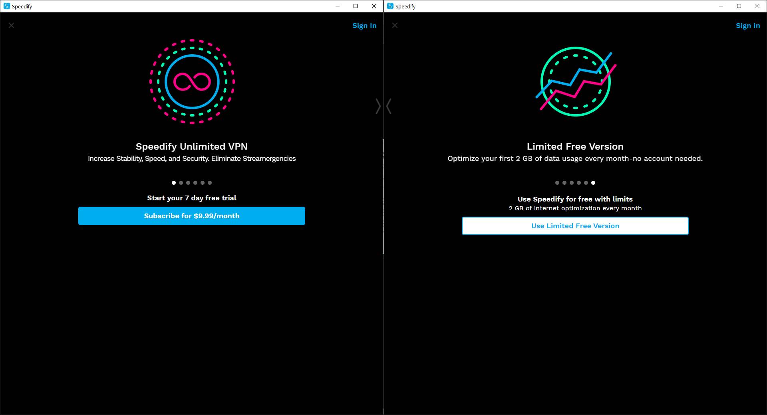Close the left Speedify window

pos(374,6)
